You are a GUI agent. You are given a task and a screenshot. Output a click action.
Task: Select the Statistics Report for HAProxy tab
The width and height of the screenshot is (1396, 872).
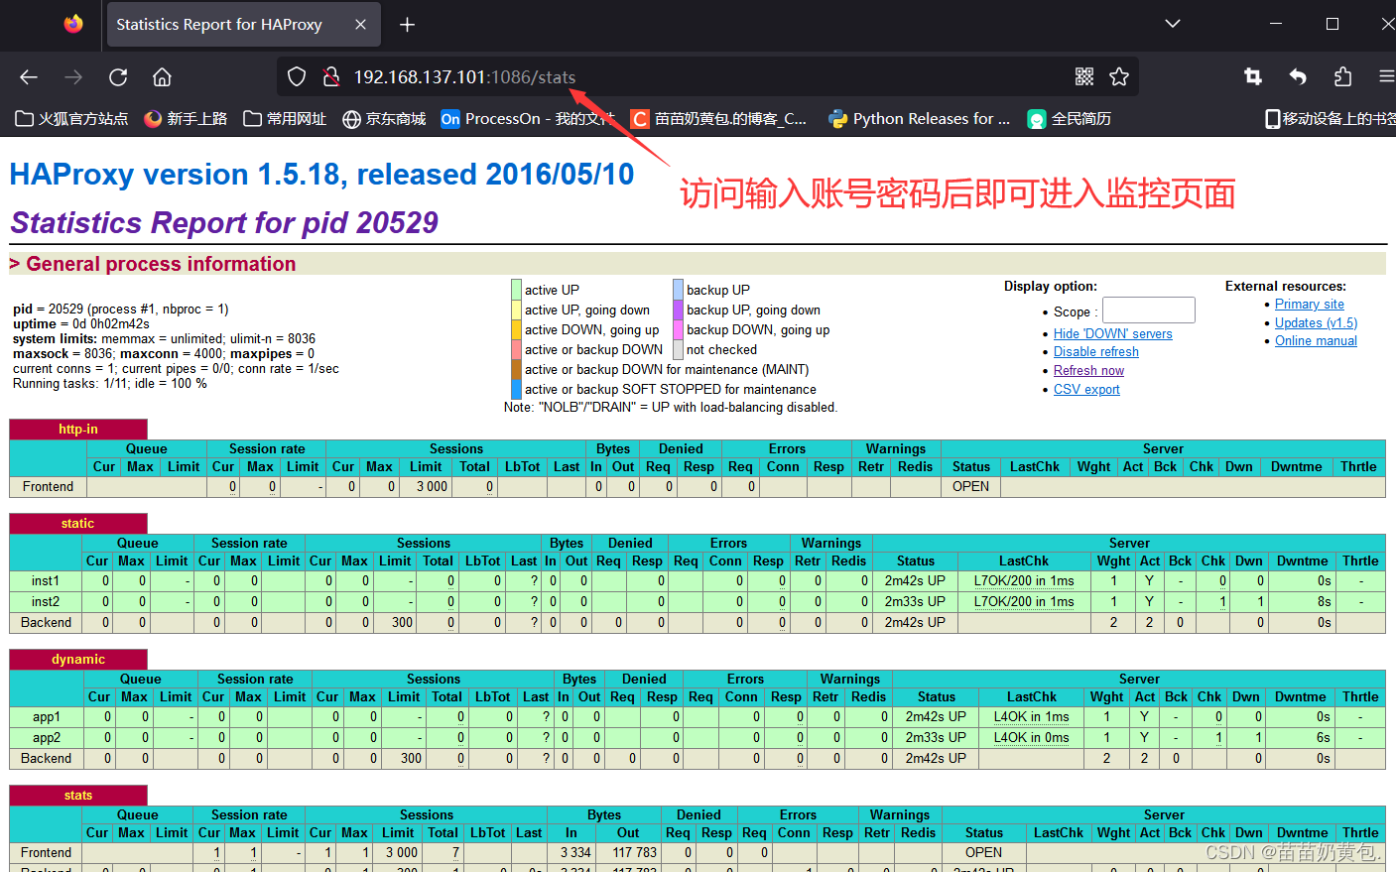[244, 25]
